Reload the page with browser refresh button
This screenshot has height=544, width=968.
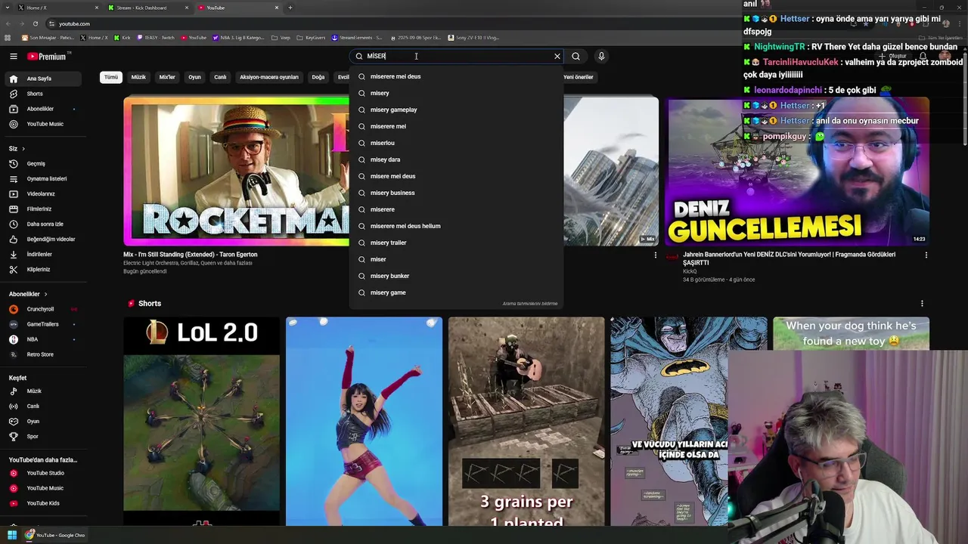click(x=35, y=23)
